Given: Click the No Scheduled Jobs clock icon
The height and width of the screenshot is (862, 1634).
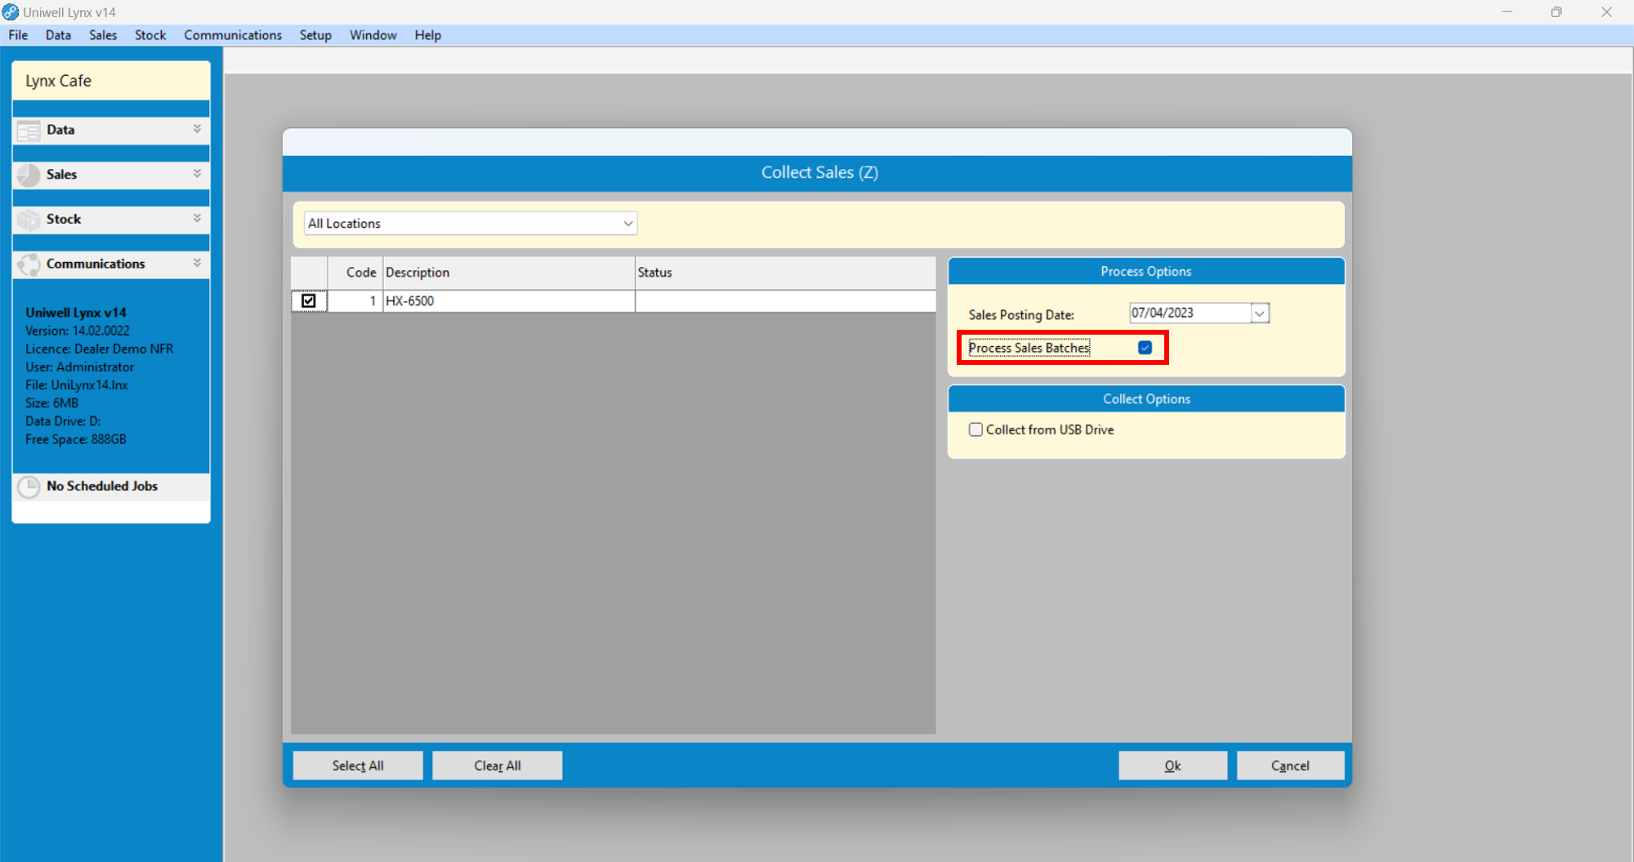Looking at the screenshot, I should [29, 487].
